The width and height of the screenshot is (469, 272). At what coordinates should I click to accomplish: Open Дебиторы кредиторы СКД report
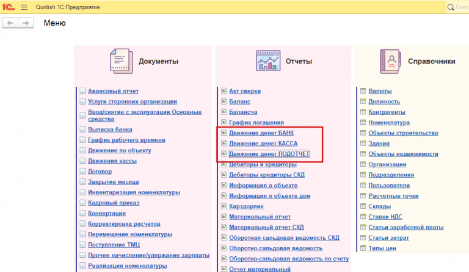[267, 175]
